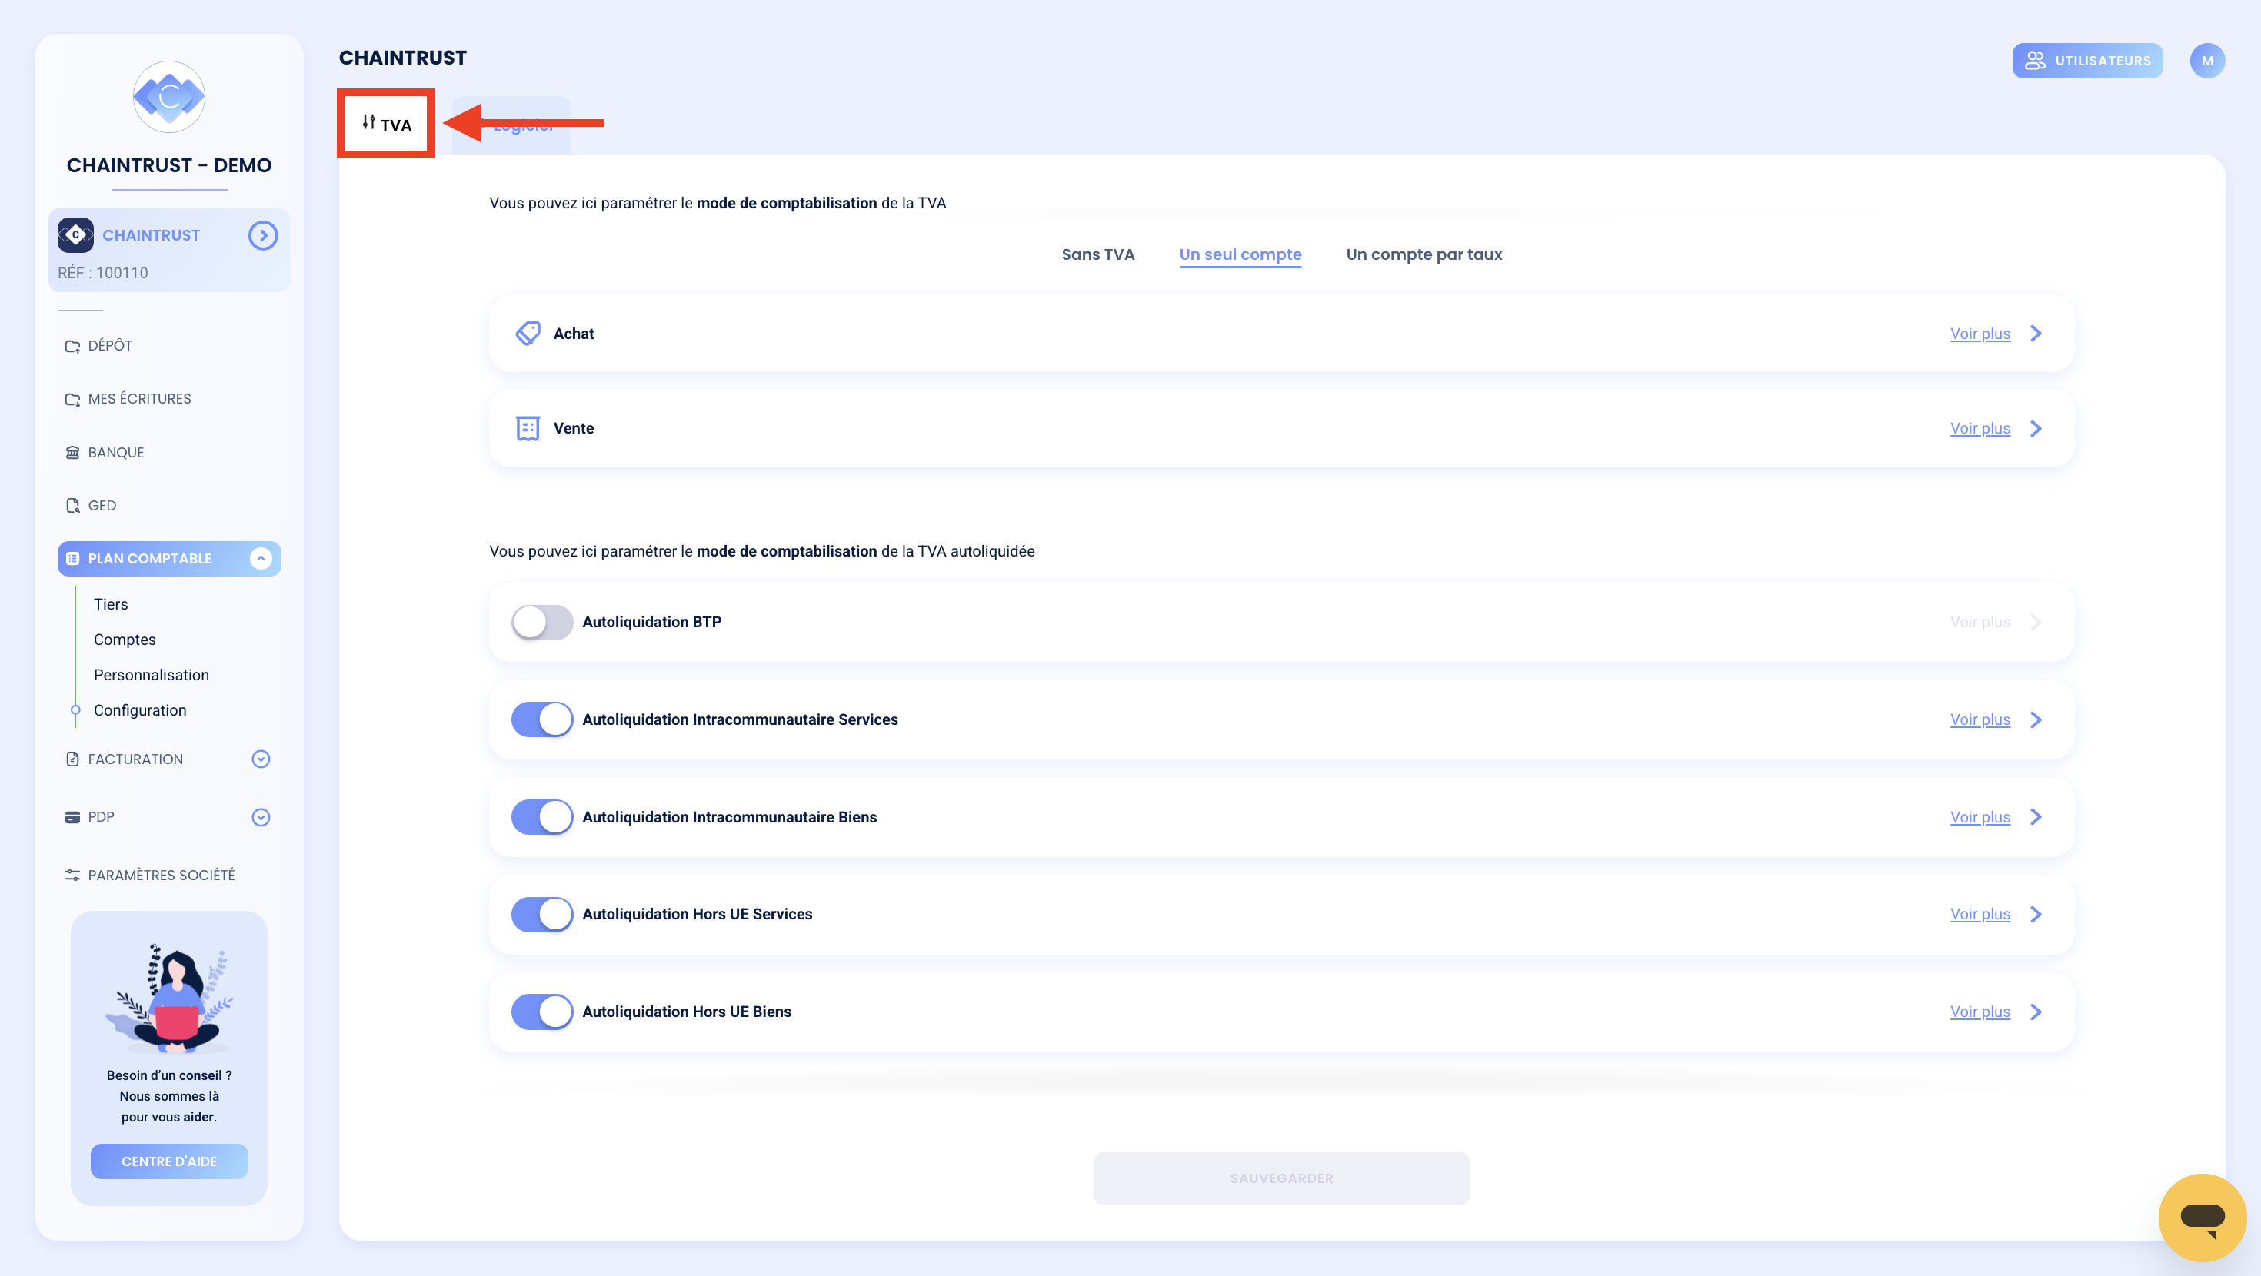The width and height of the screenshot is (2261, 1276).
Task: Collapse the Plan Comptable menu chevron
Action: pyautogui.click(x=261, y=559)
